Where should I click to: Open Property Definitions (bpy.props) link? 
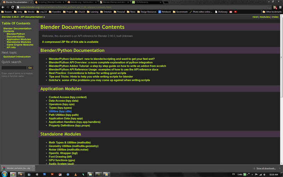69,126
